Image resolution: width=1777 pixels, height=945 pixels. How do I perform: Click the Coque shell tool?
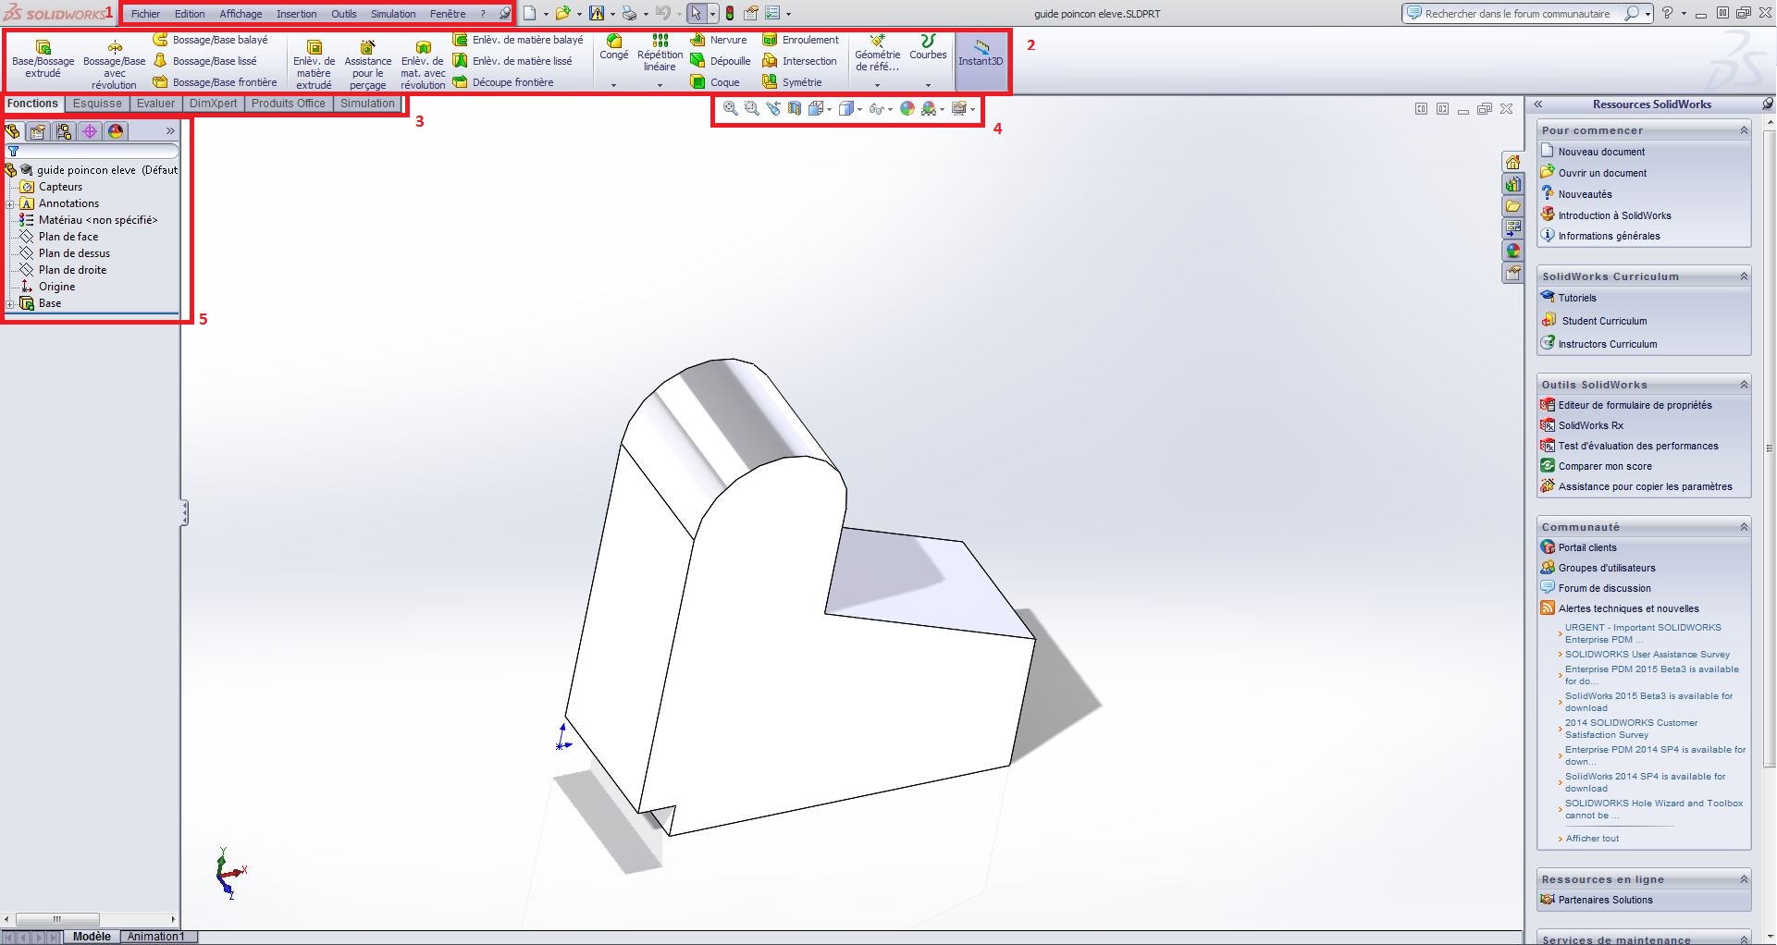pyautogui.click(x=715, y=82)
